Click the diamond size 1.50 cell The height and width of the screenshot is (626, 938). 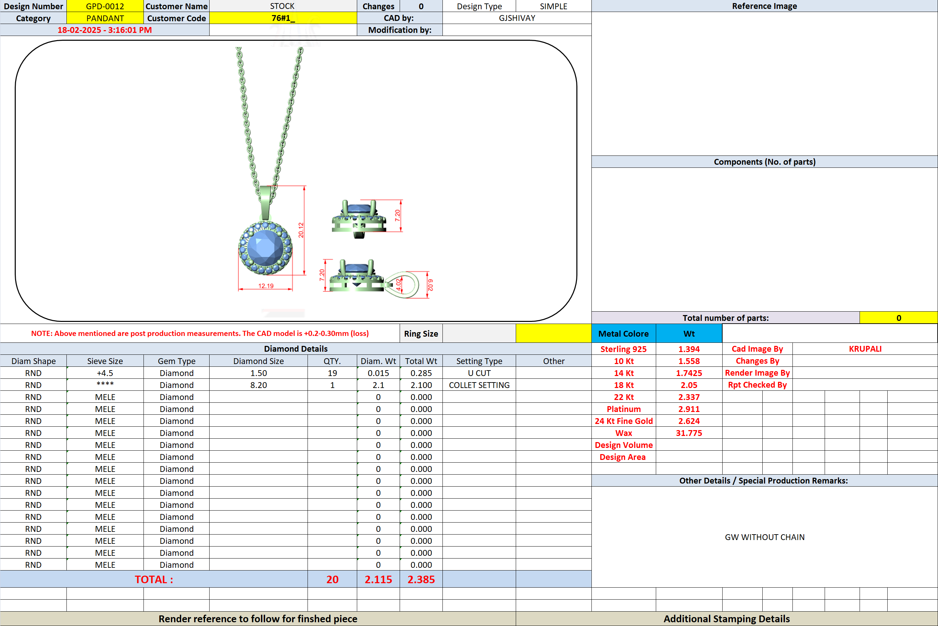click(258, 373)
